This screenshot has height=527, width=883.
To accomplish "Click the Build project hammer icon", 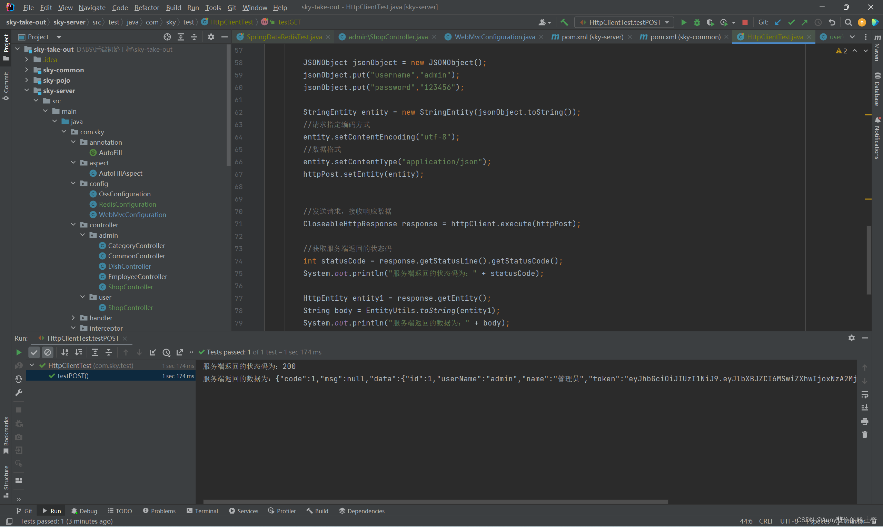I will [564, 22].
